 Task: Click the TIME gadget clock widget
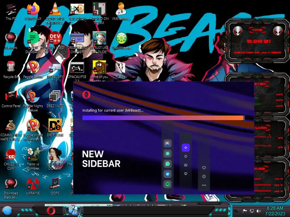[257, 41]
